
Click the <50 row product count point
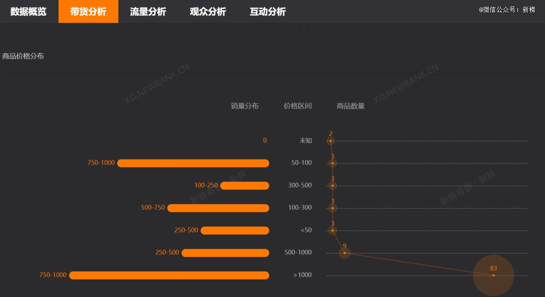(x=333, y=230)
